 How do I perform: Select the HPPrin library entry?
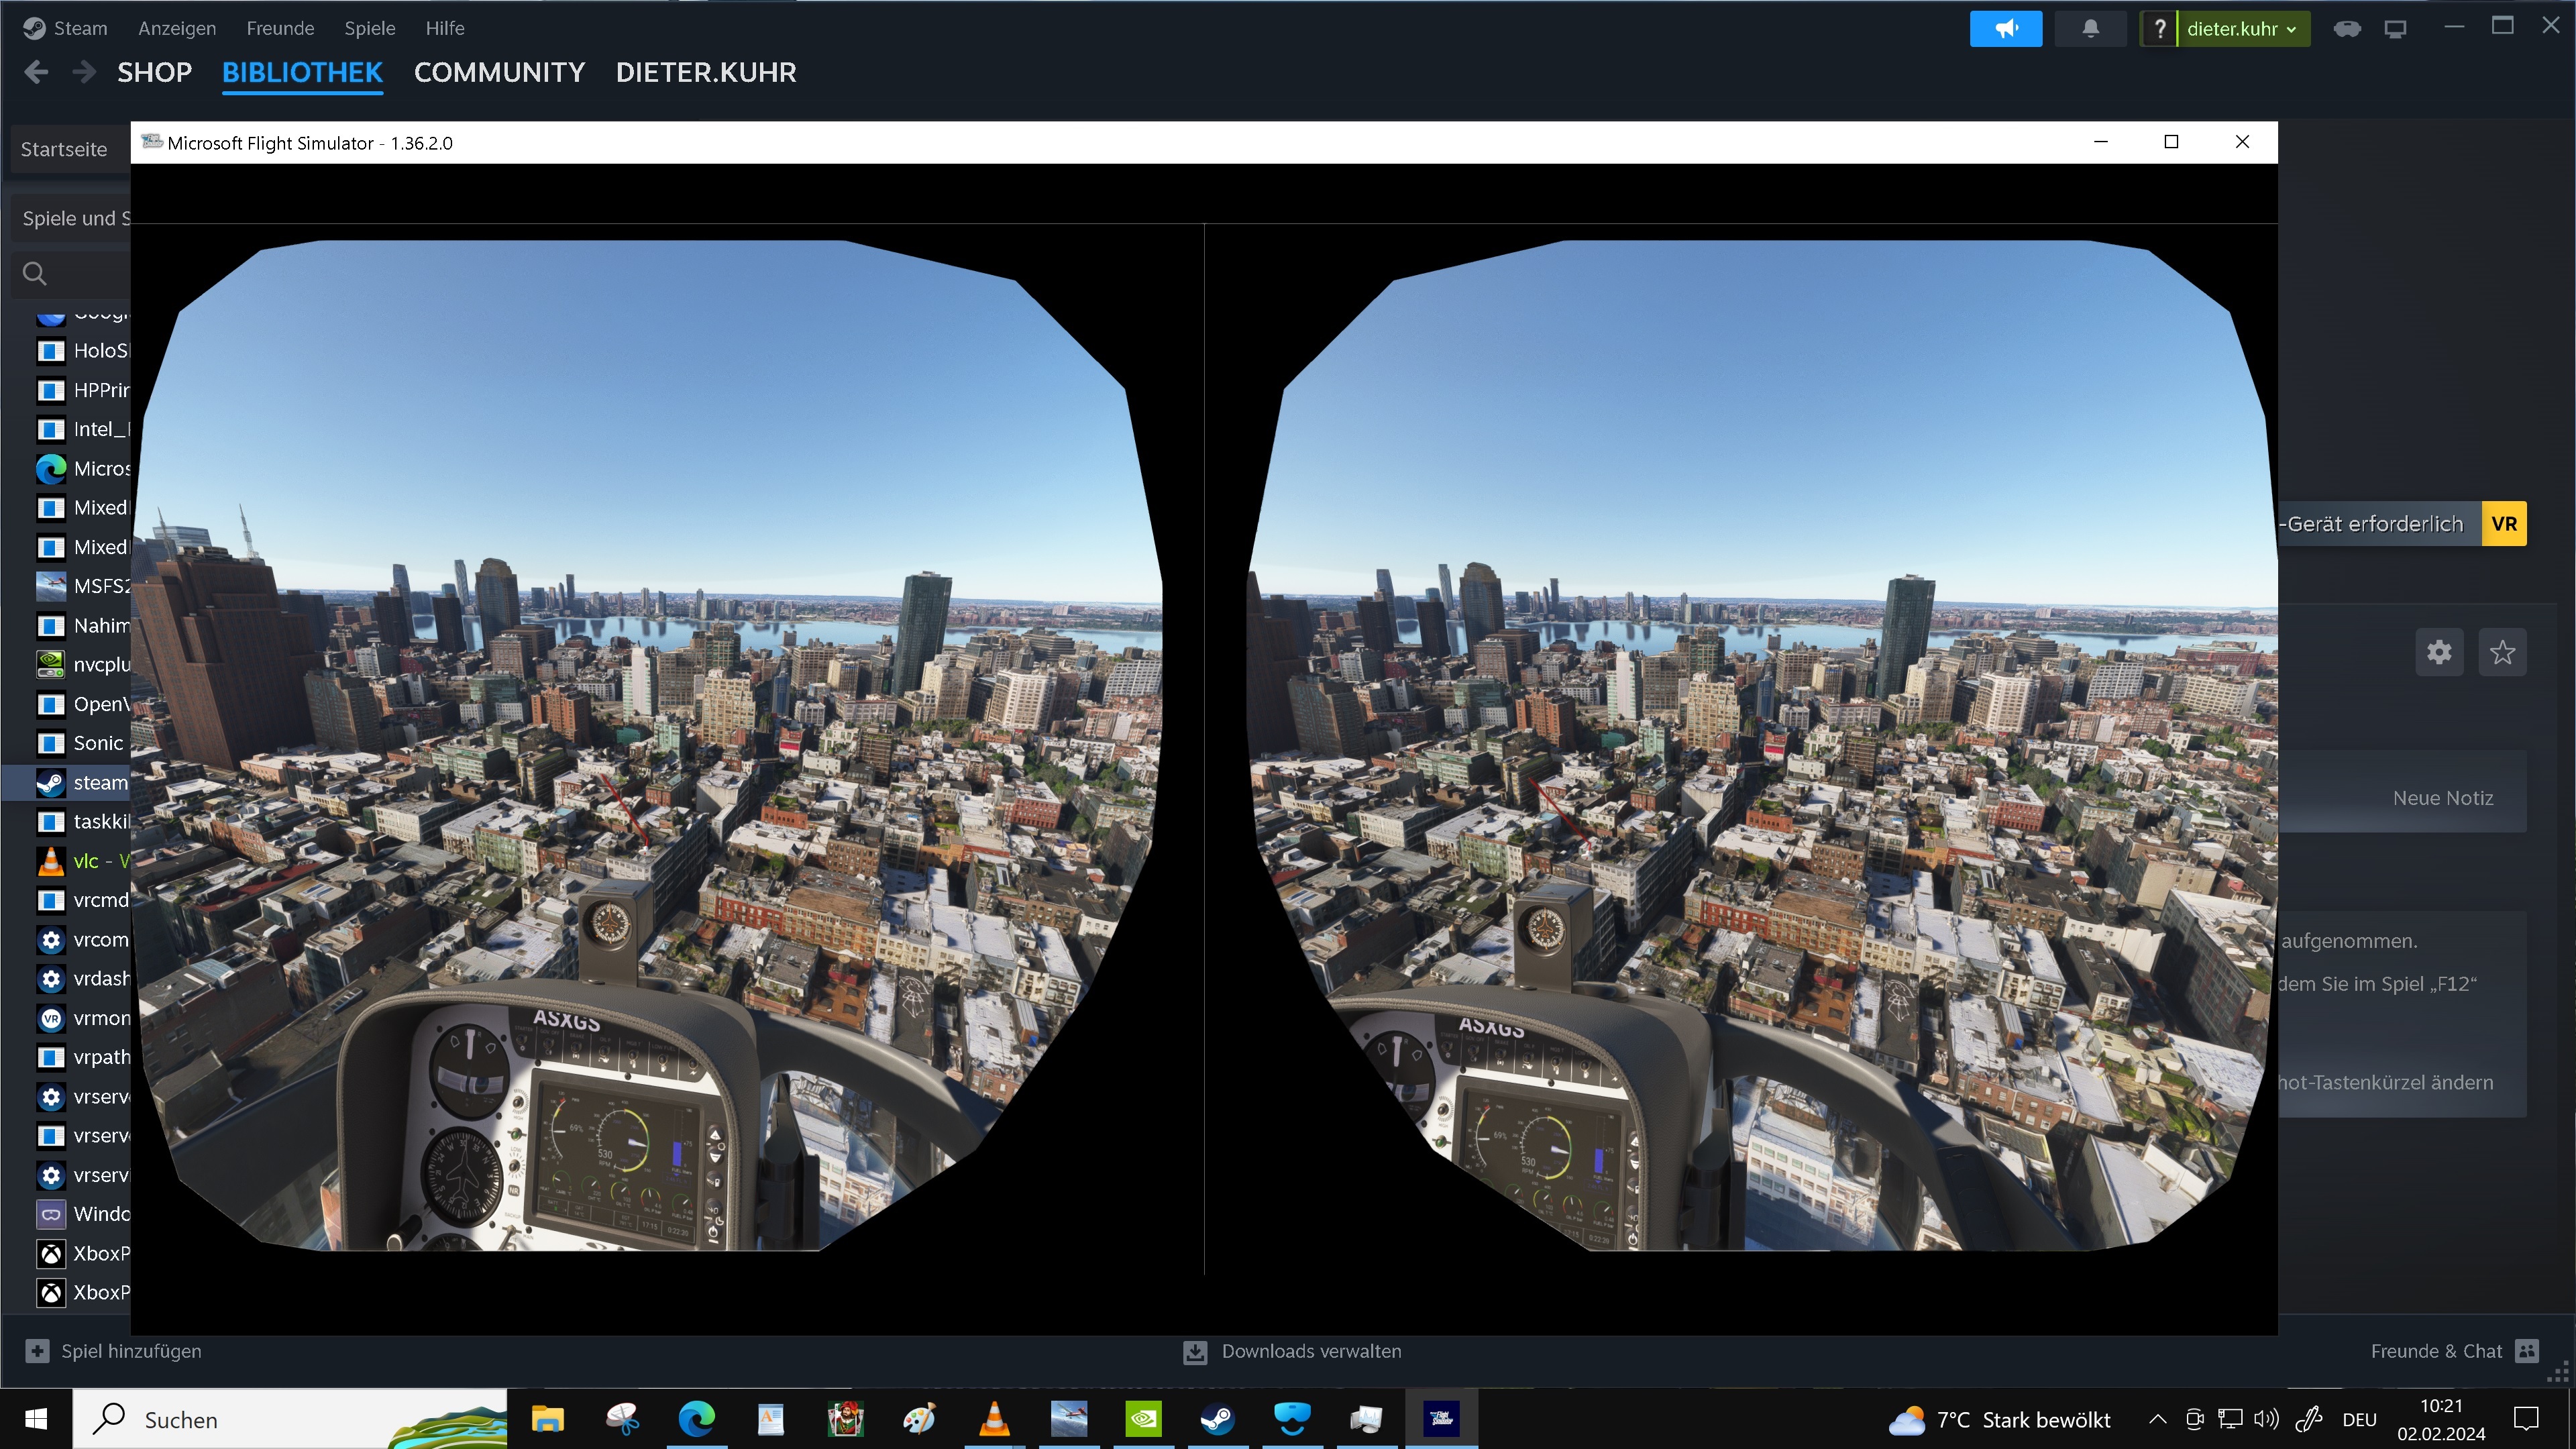pyautogui.click(x=83, y=390)
